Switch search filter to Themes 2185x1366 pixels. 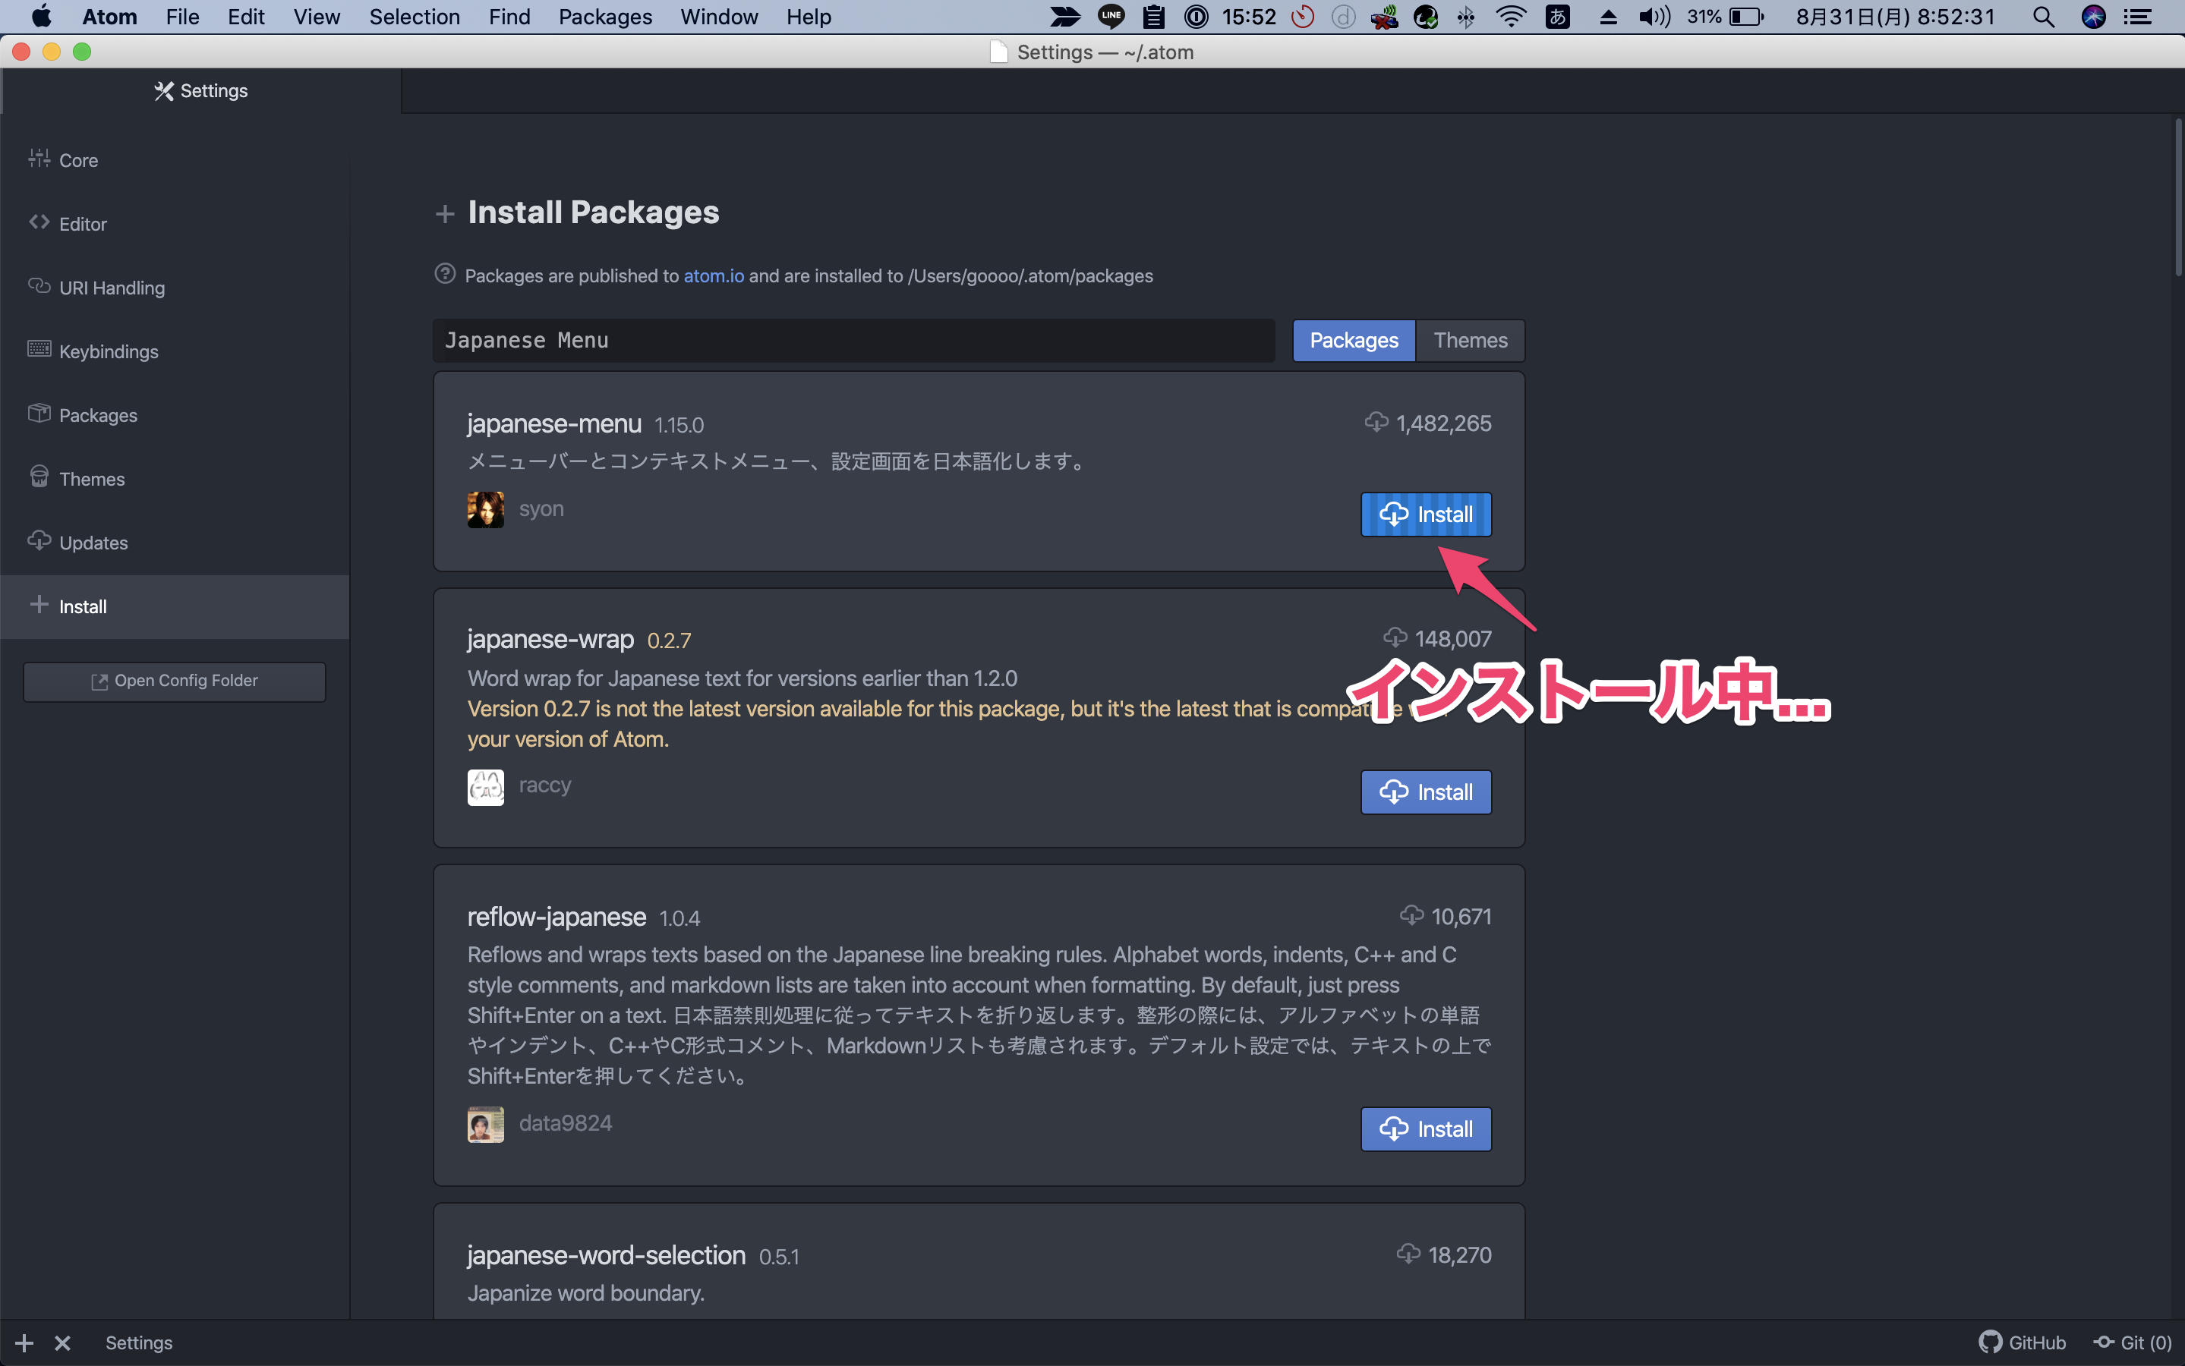1469,341
